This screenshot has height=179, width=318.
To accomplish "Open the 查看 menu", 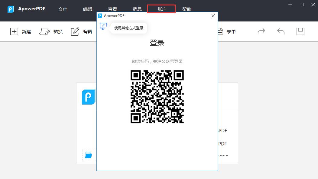I will pos(112,9).
